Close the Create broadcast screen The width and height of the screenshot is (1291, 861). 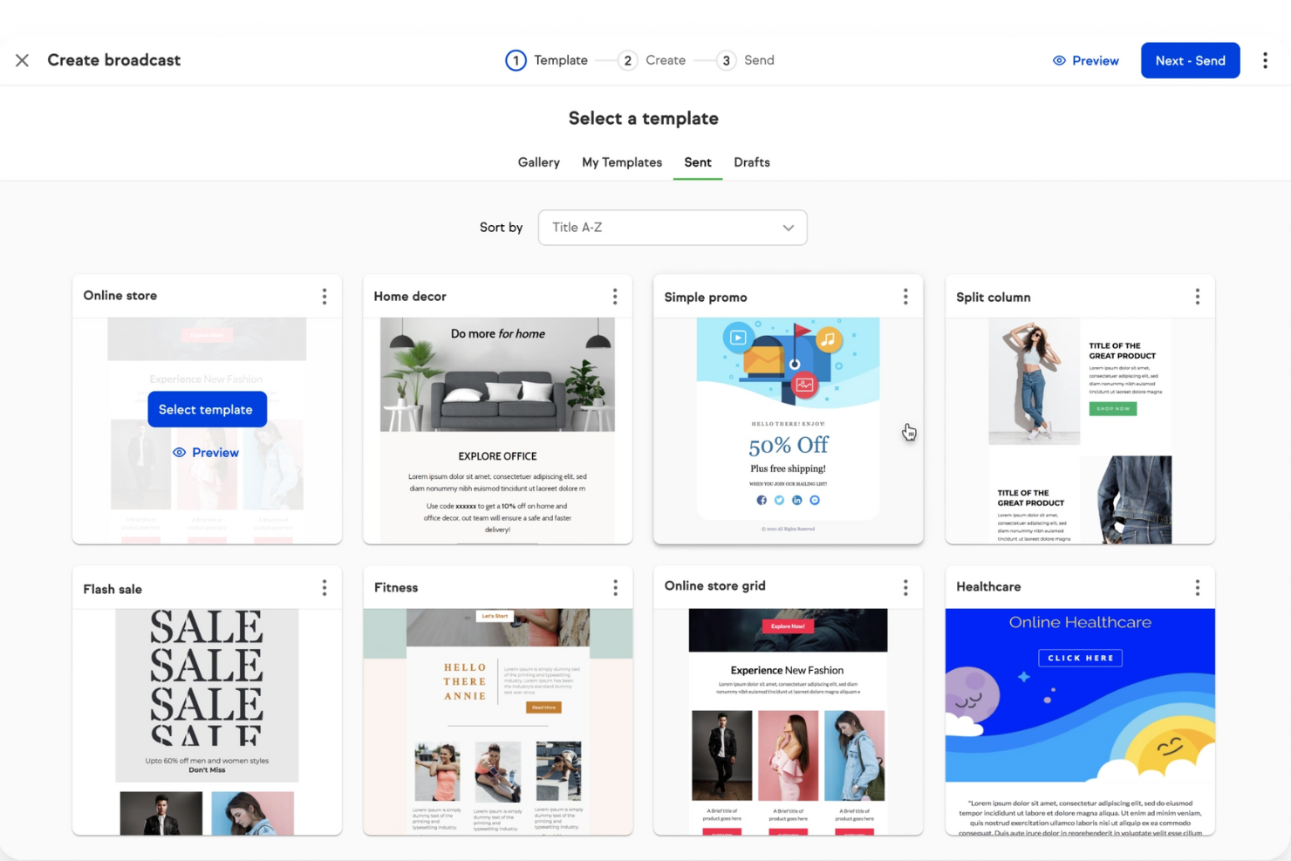coord(22,60)
